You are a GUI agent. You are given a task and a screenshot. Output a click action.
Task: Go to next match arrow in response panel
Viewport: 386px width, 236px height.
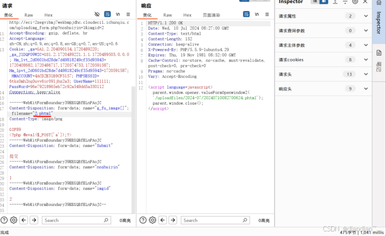point(173,220)
